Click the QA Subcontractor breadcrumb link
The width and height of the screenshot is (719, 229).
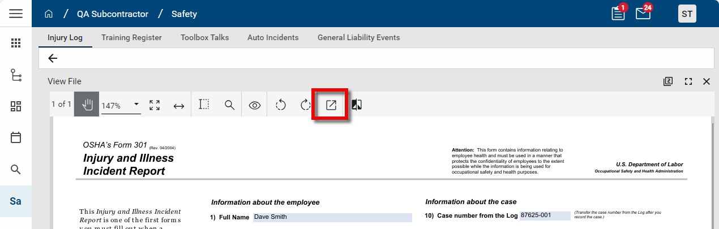click(113, 14)
